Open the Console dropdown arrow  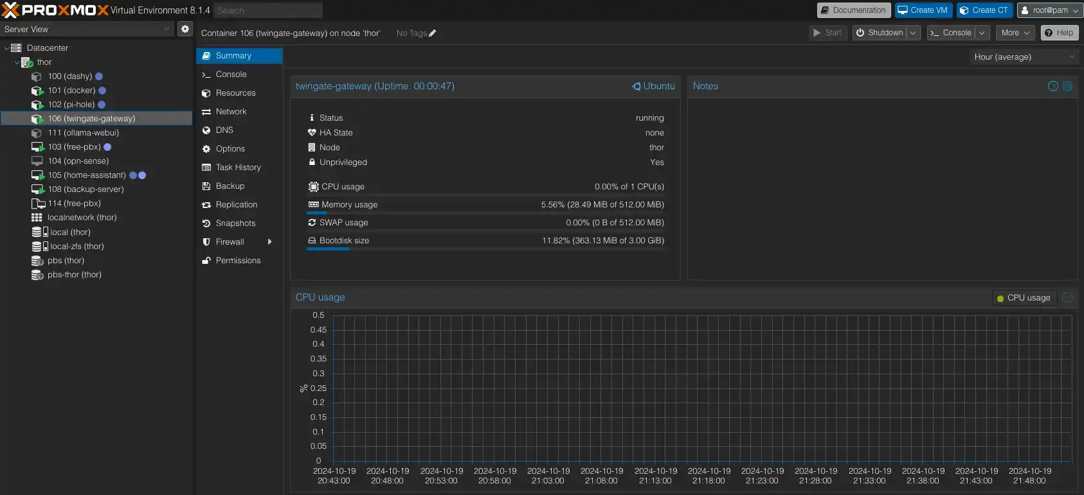pos(982,33)
